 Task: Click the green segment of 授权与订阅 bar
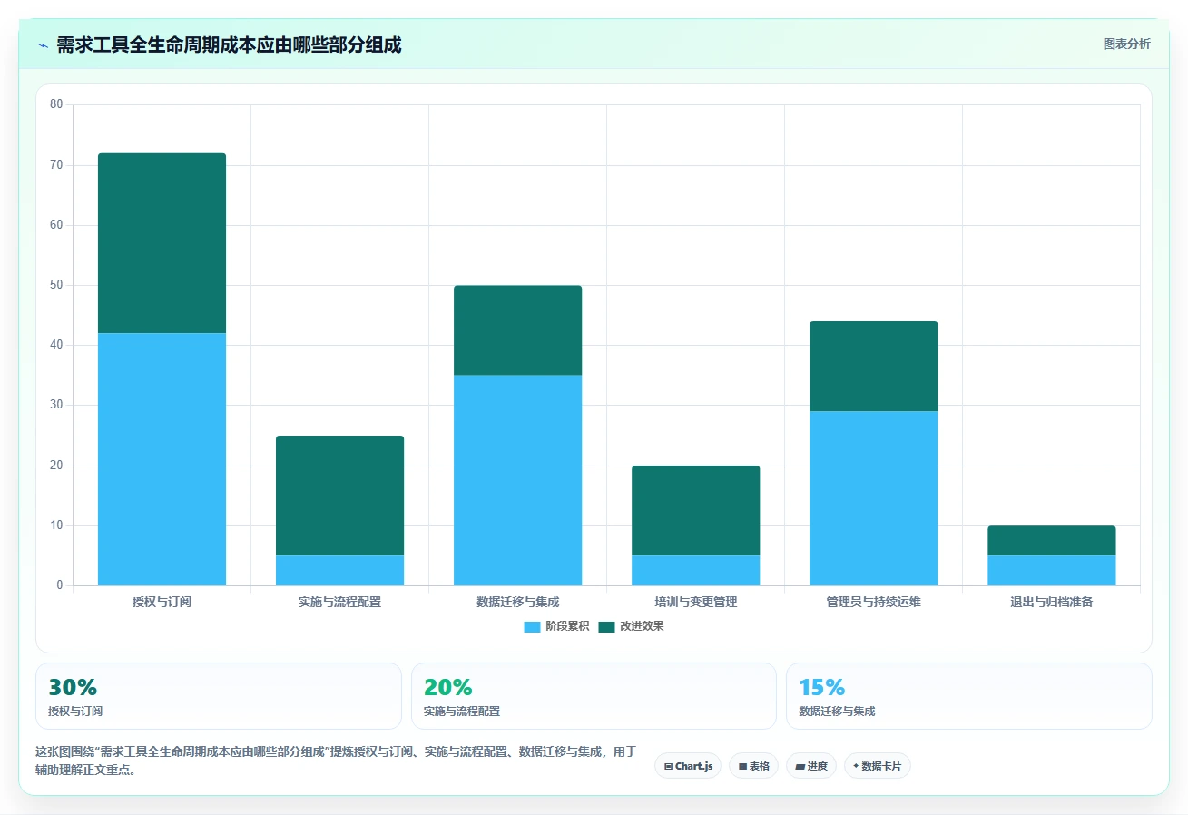[162, 243]
